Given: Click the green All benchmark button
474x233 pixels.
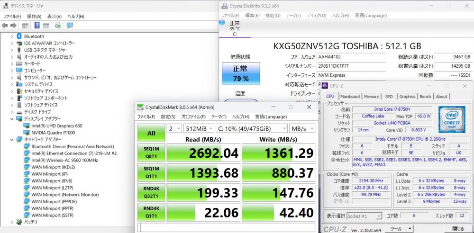Looking at the screenshot, I should 151,133.
